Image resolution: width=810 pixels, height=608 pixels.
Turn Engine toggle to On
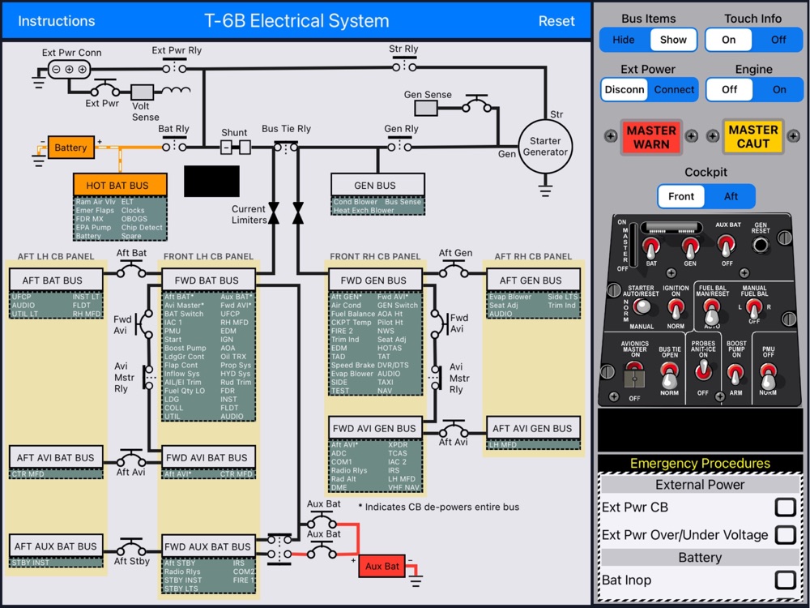pos(779,89)
